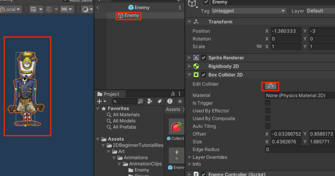Enable the Auto Tiling checkbox
335x176 pixels.
point(268,126)
